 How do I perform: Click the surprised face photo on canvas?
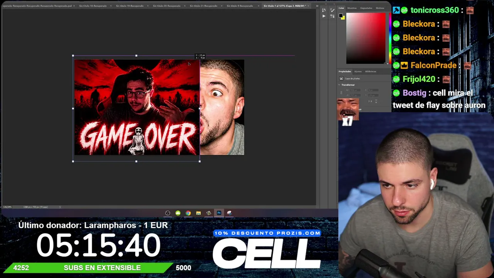coord(222,107)
